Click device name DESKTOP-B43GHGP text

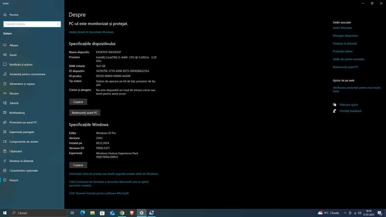click(x=108, y=52)
